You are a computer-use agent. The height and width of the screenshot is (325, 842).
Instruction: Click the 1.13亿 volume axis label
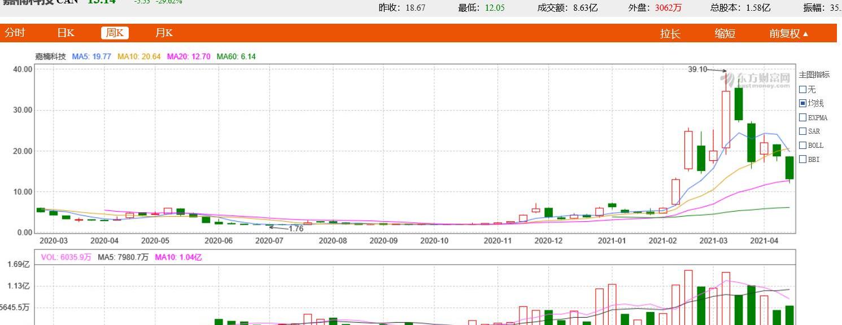pos(19,286)
